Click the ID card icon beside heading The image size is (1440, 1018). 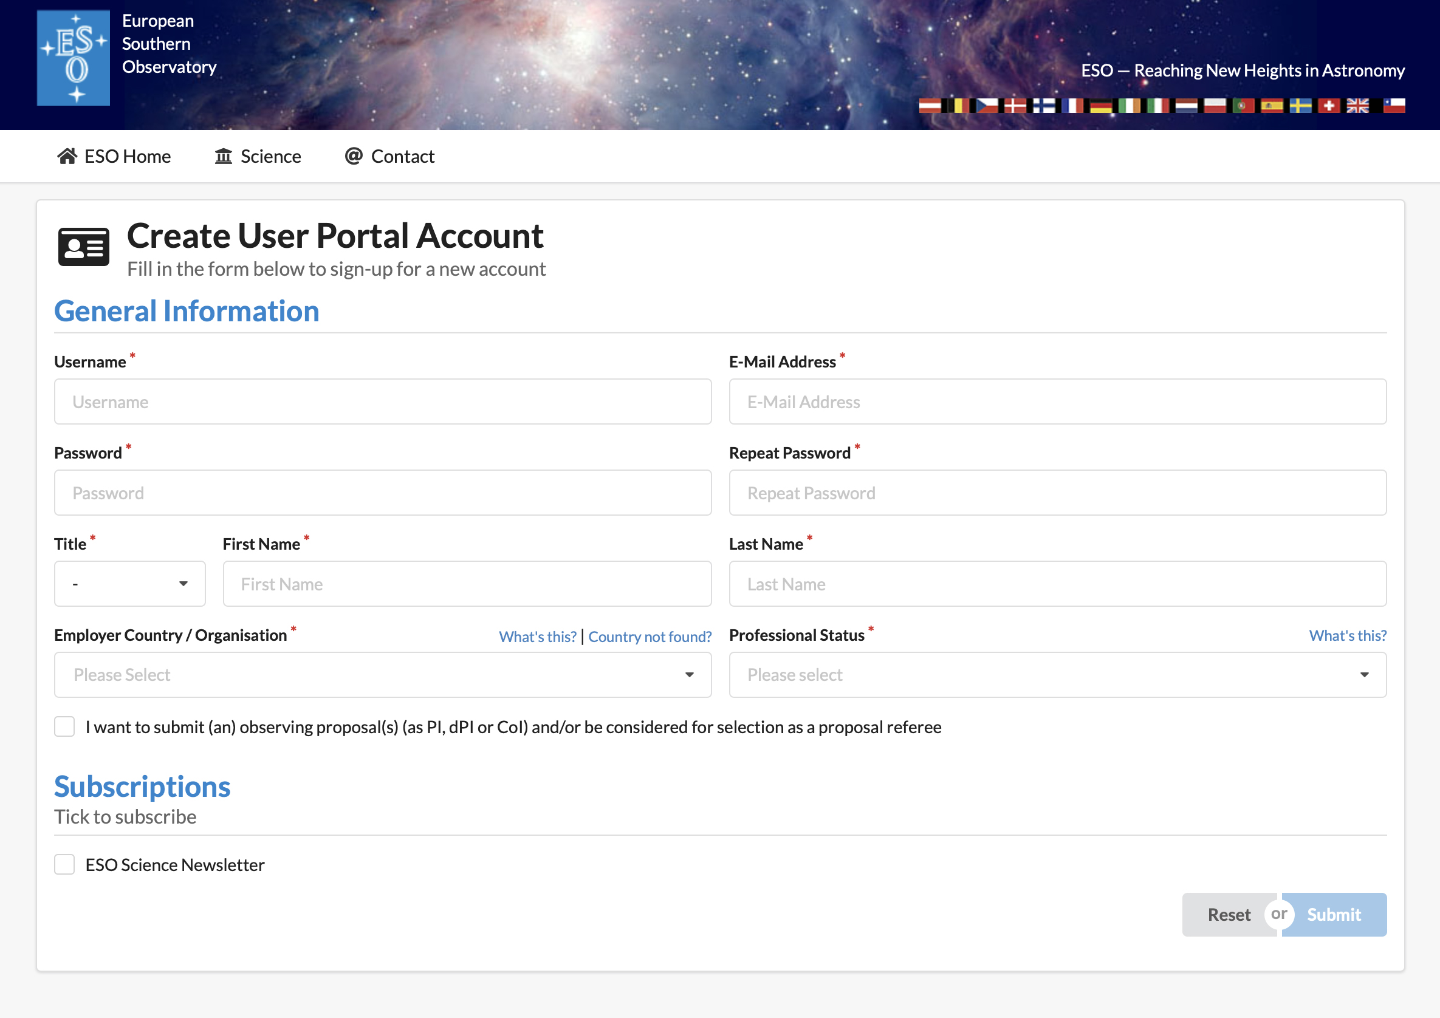coord(83,247)
